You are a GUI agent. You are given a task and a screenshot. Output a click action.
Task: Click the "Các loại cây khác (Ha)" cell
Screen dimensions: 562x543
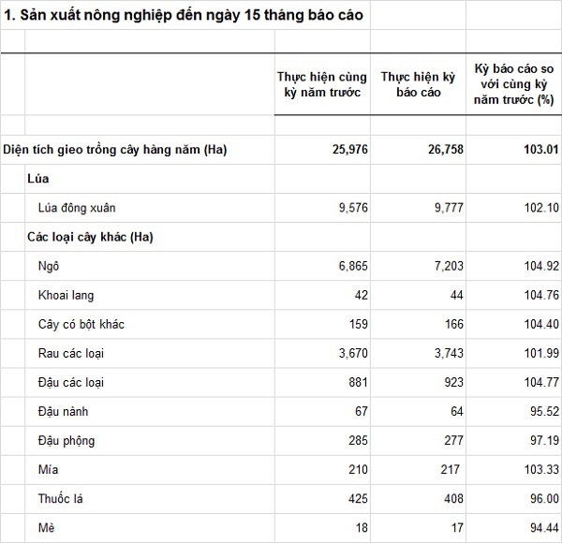[x=90, y=236]
